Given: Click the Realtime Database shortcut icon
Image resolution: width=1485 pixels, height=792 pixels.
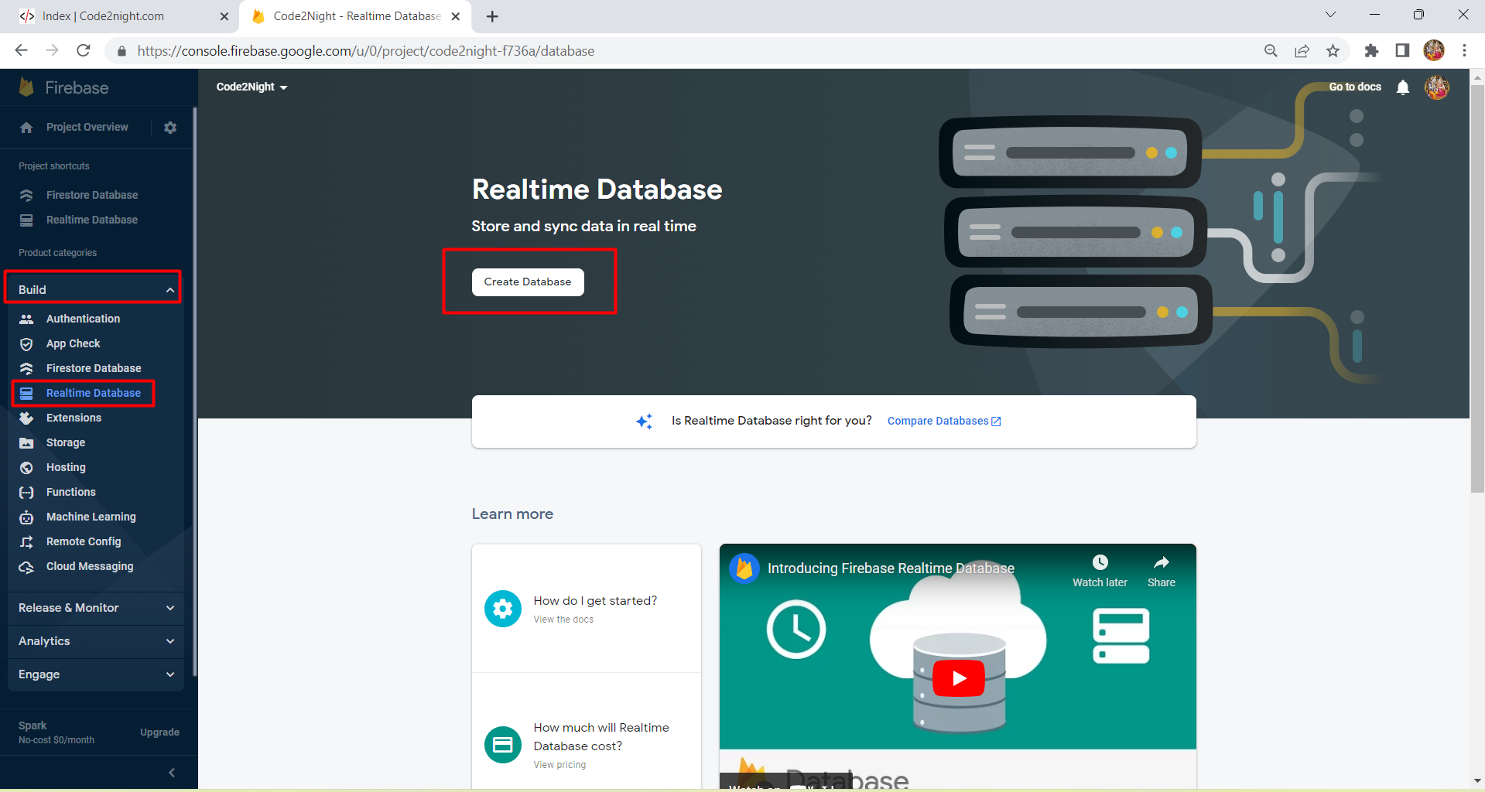Looking at the screenshot, I should tap(26, 220).
